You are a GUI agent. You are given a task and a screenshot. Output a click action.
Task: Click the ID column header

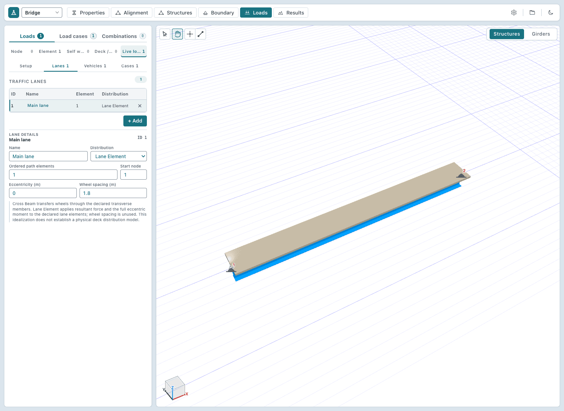(x=13, y=94)
